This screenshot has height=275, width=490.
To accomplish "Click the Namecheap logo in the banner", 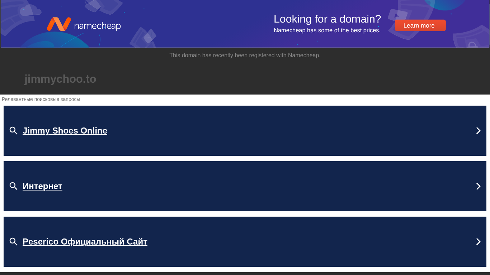I will click(x=84, y=24).
